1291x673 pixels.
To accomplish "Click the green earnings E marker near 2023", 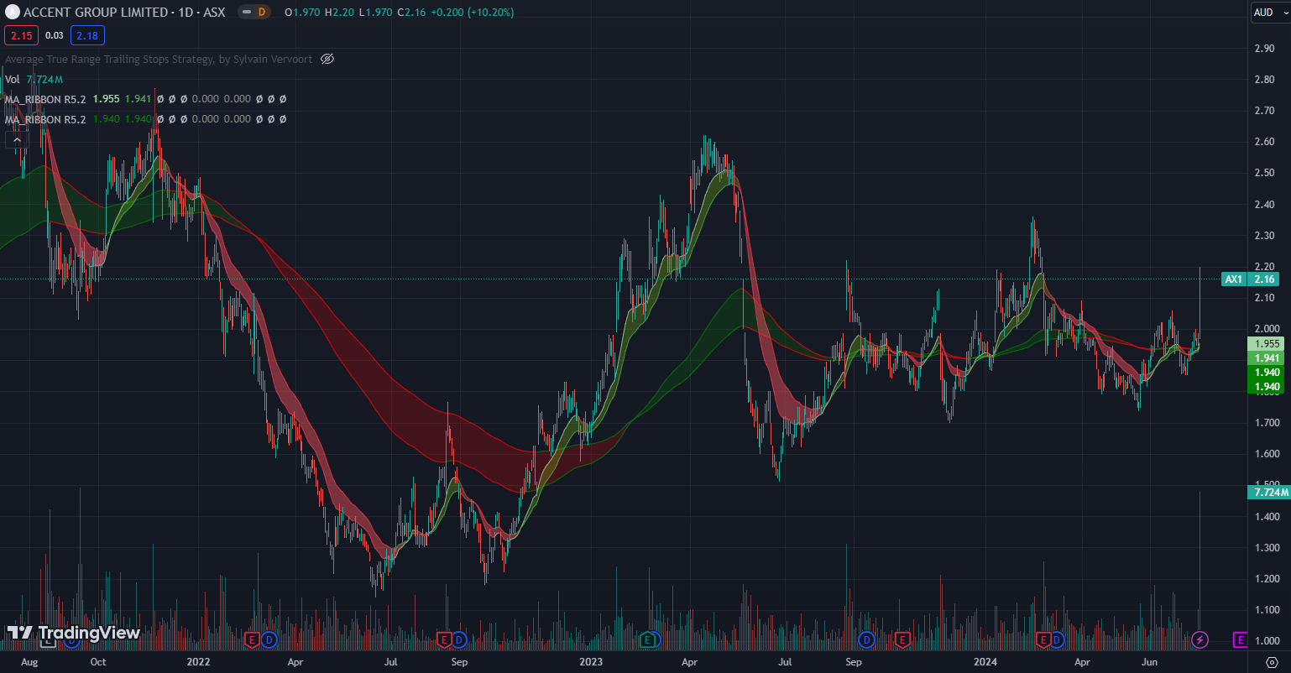I will tap(647, 640).
